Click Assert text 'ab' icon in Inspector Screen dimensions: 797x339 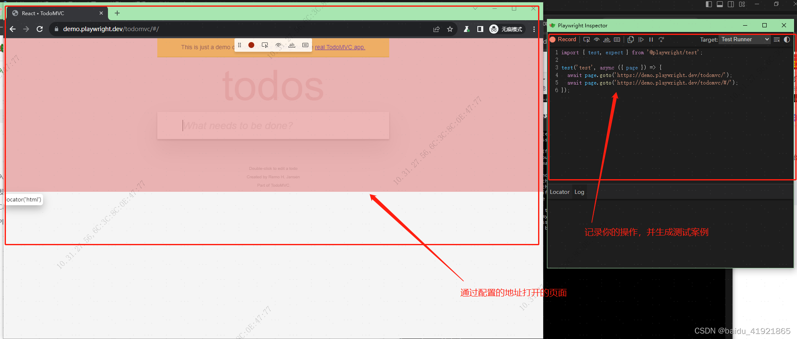[x=607, y=40]
